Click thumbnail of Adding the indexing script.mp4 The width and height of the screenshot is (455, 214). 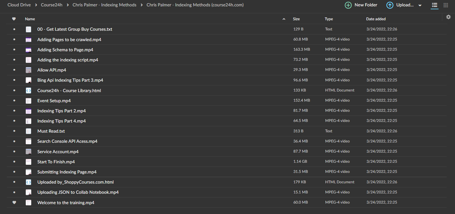28,60
